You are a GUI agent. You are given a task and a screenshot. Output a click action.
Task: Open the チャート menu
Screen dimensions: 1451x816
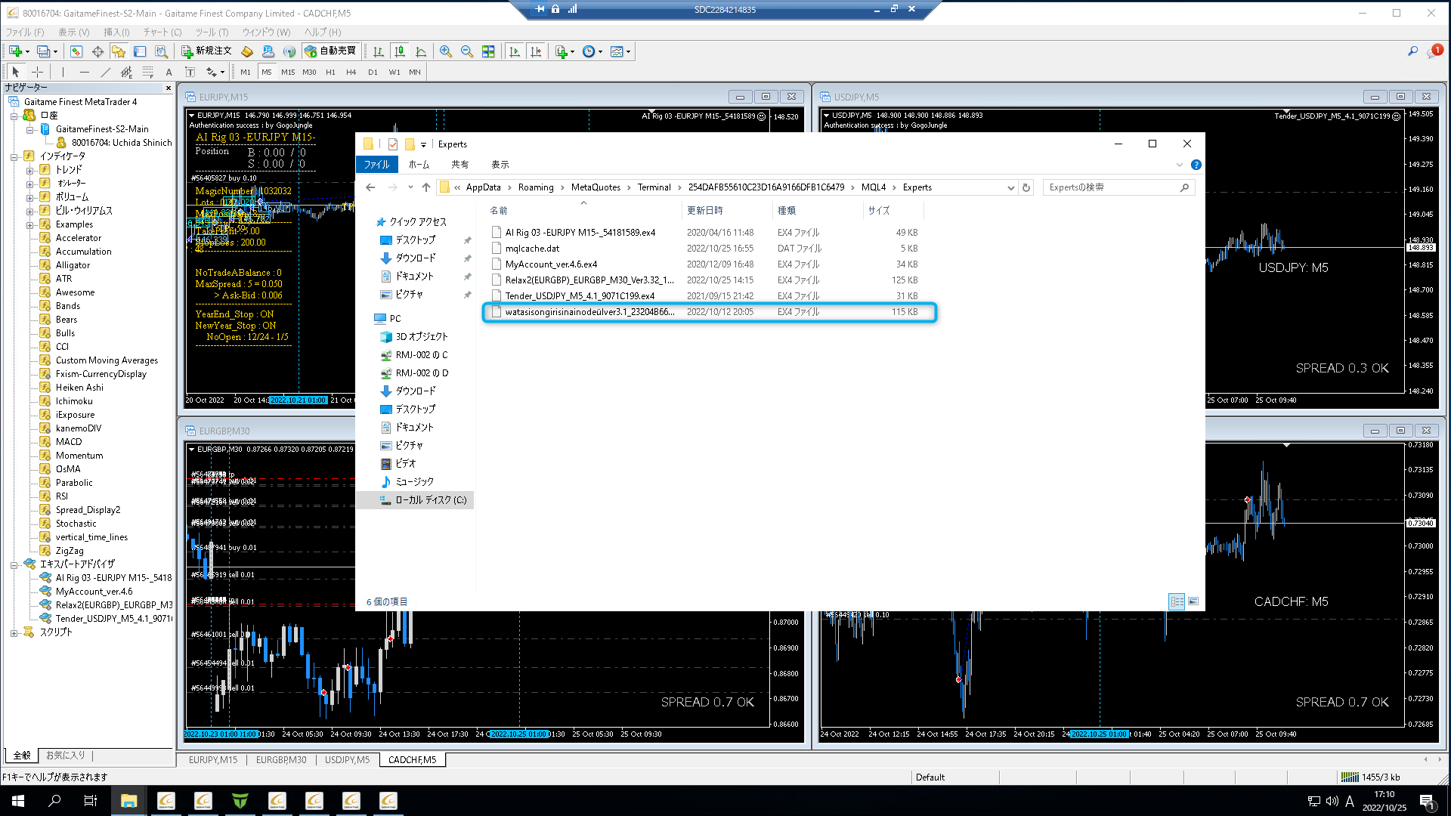click(162, 32)
